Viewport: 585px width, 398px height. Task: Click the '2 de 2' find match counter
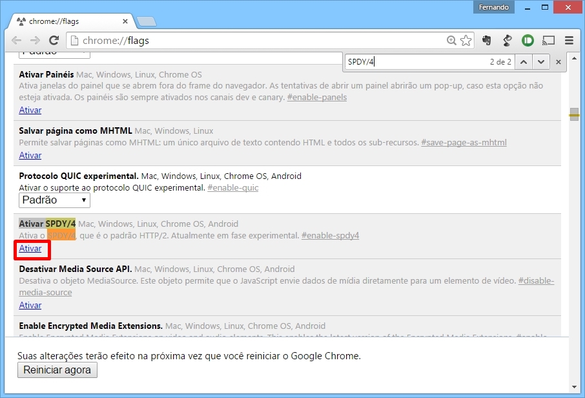(x=500, y=62)
